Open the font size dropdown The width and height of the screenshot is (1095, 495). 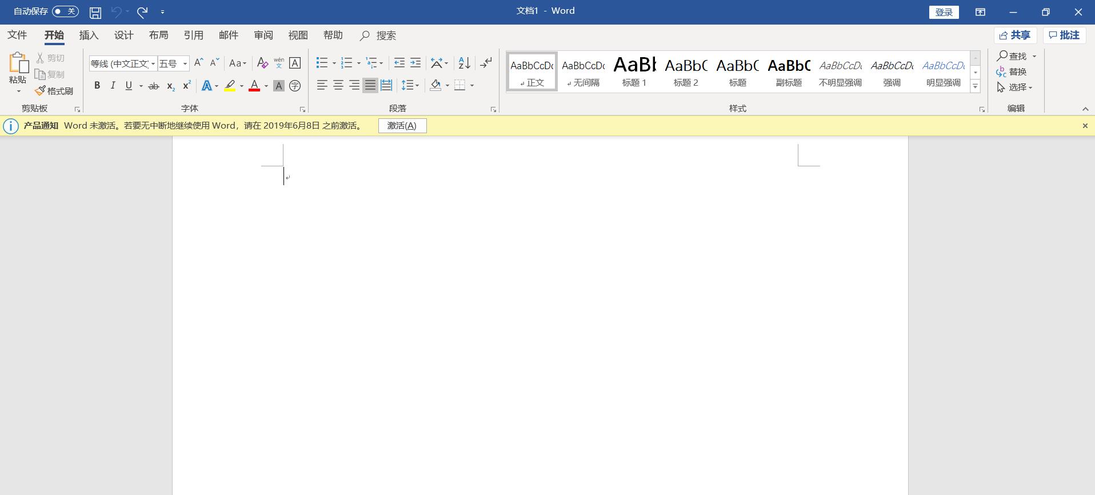click(185, 63)
